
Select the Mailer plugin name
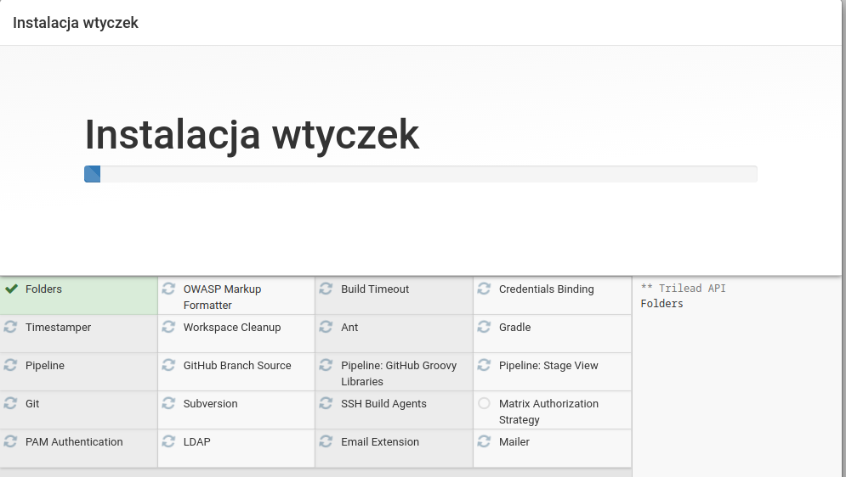(x=514, y=442)
